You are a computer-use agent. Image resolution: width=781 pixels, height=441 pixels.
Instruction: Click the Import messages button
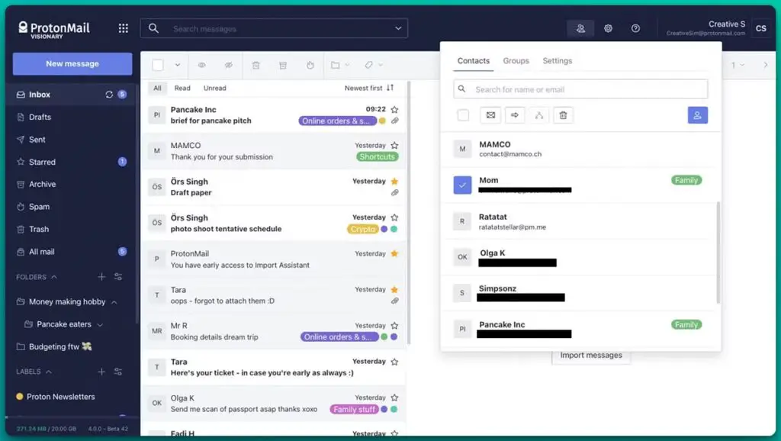[x=590, y=355]
